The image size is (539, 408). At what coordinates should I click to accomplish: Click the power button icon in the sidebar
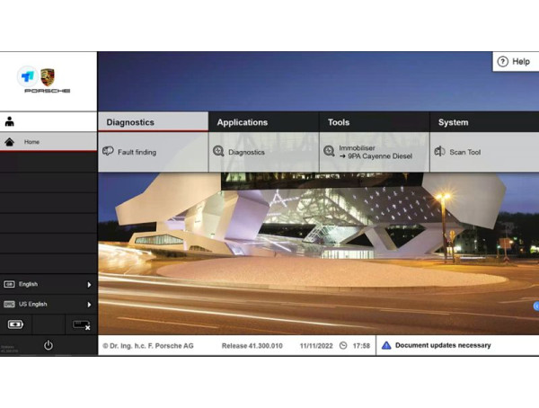point(48,345)
